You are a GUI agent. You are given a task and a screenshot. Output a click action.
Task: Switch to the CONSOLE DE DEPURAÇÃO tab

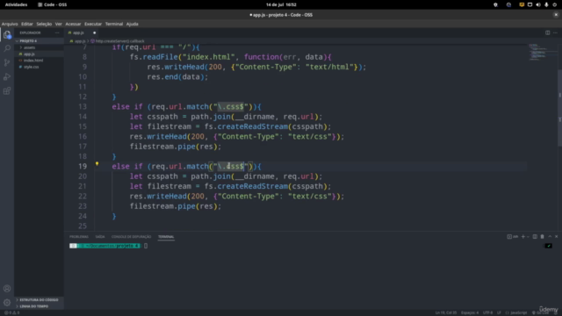[x=131, y=236]
